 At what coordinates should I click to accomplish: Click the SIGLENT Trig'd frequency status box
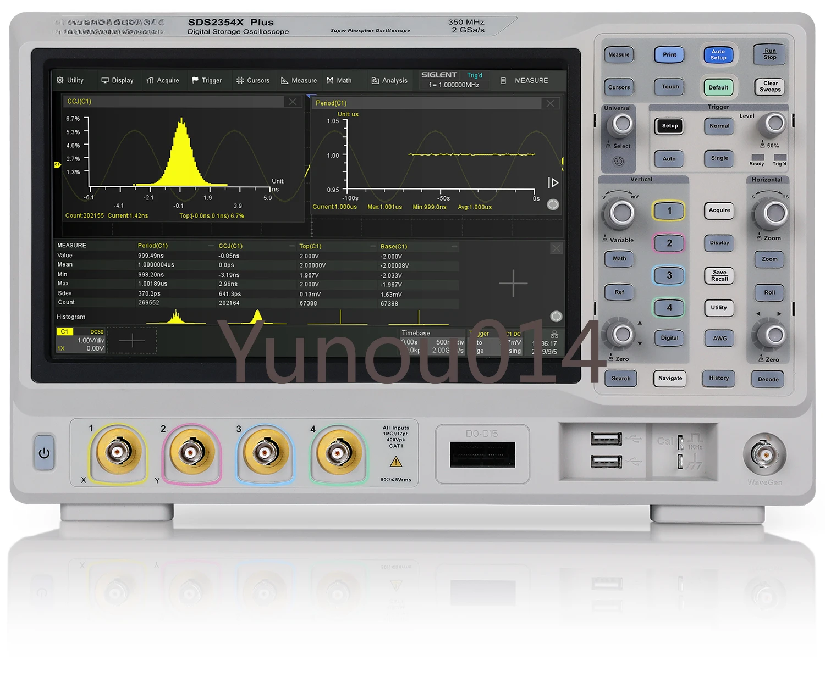[453, 80]
